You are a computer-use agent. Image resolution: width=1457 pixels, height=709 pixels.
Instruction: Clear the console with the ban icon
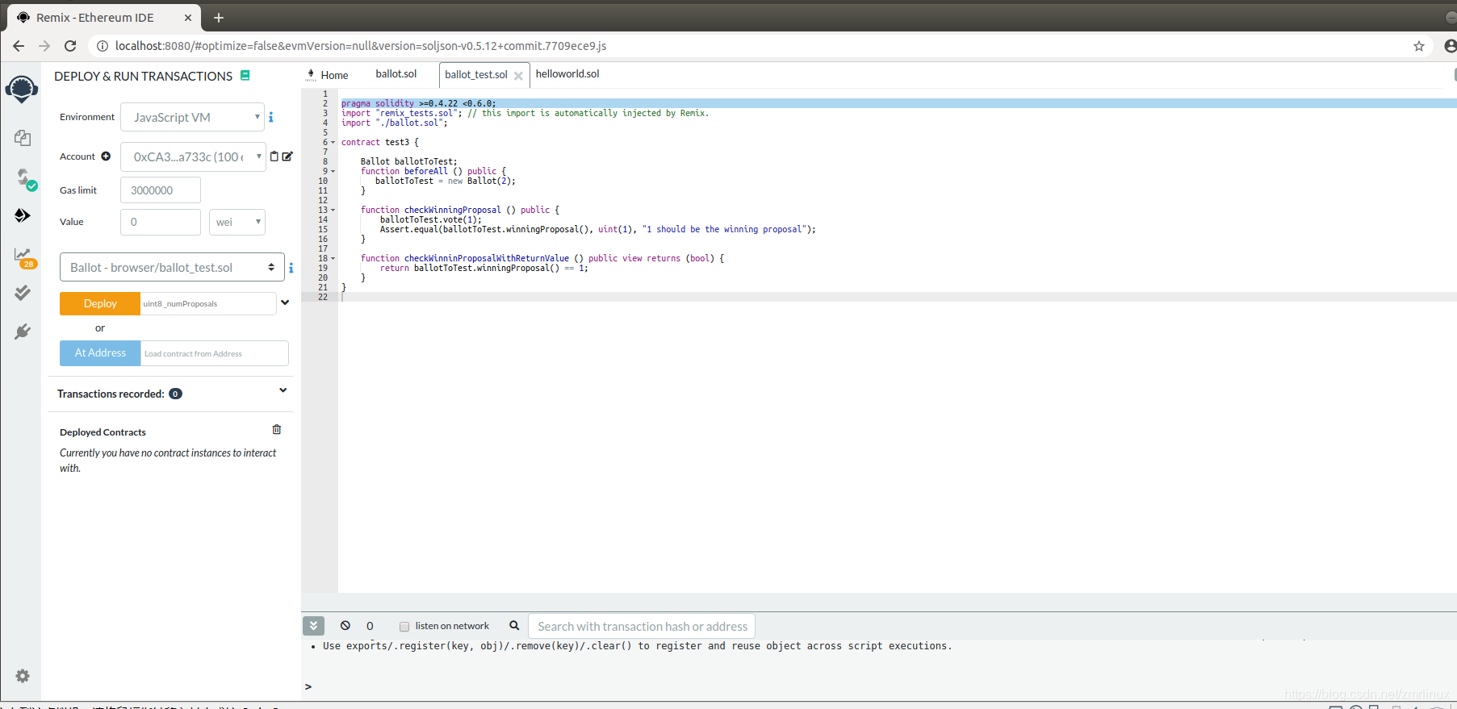click(x=345, y=626)
